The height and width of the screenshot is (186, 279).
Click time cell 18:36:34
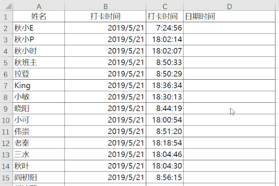pyautogui.click(x=165, y=85)
